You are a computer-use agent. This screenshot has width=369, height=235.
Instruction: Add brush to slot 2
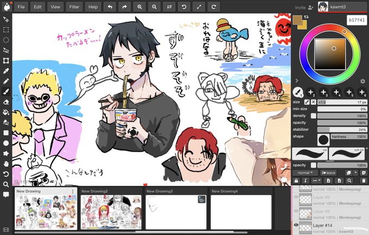click(310, 92)
